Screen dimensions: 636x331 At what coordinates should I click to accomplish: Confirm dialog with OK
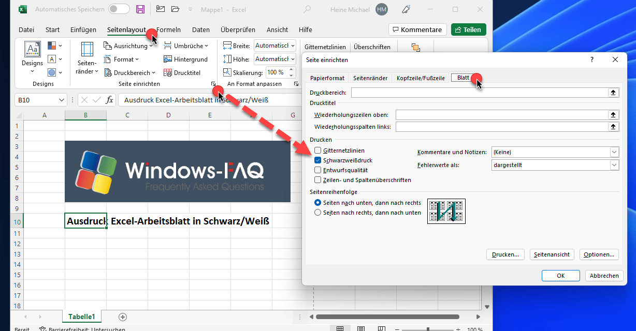pos(560,276)
